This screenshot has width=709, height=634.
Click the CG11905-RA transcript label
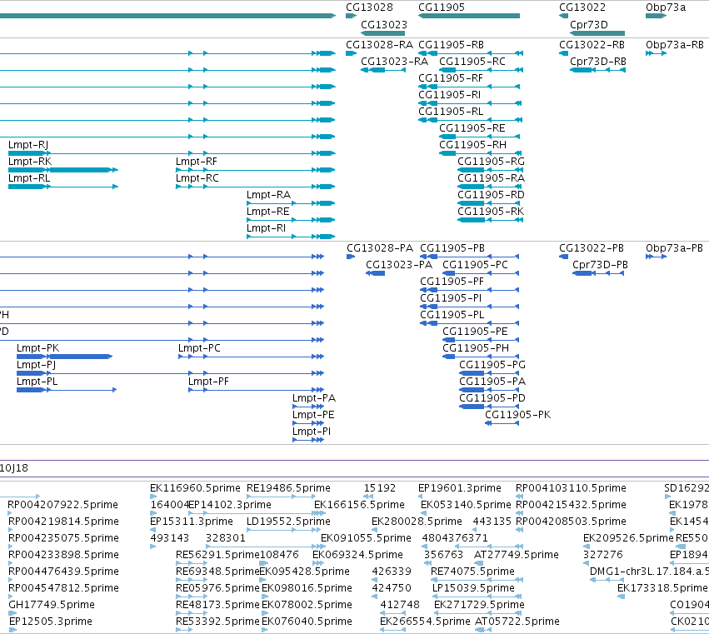pos(491,178)
